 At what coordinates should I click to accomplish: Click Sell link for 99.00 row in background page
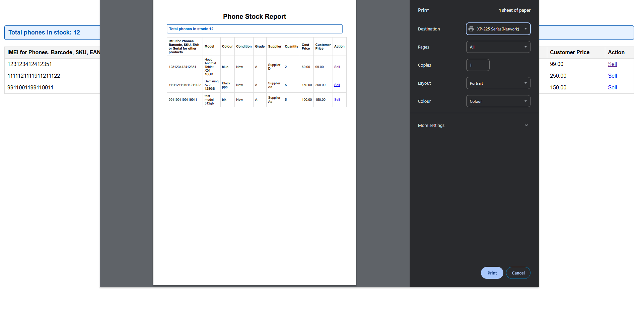tap(612, 64)
